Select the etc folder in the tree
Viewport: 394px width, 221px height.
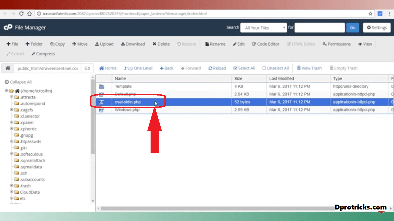pos(23,198)
